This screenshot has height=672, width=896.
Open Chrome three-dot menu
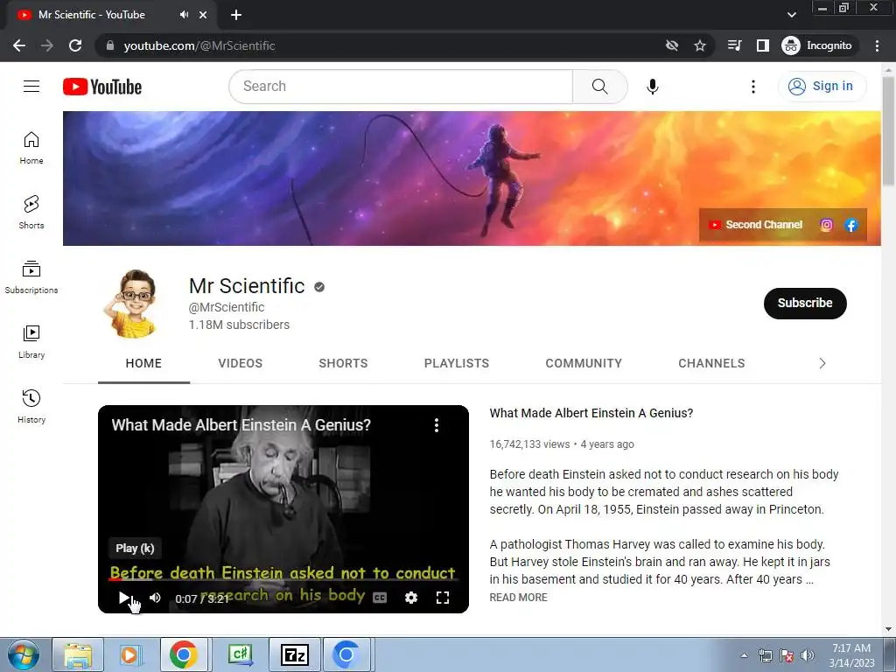point(877,45)
